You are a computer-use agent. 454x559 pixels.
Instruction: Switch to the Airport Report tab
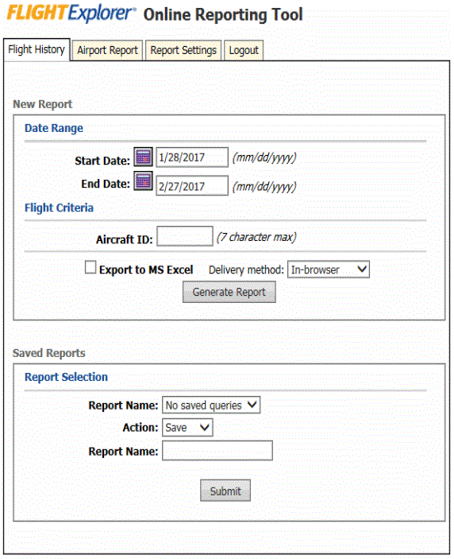[107, 50]
